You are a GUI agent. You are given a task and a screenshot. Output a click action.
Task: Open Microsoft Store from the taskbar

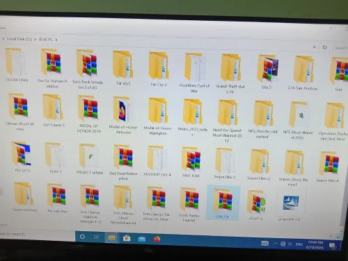point(127,238)
